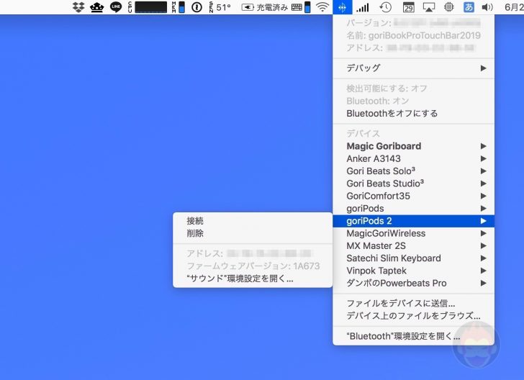This screenshot has width=524, height=380.
Task: Open the 1Password menu bar icon
Action: (196, 7)
